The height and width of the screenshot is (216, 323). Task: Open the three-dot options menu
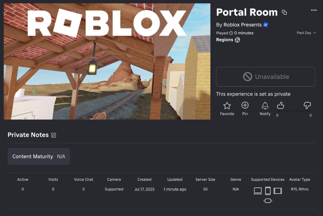(314, 10)
